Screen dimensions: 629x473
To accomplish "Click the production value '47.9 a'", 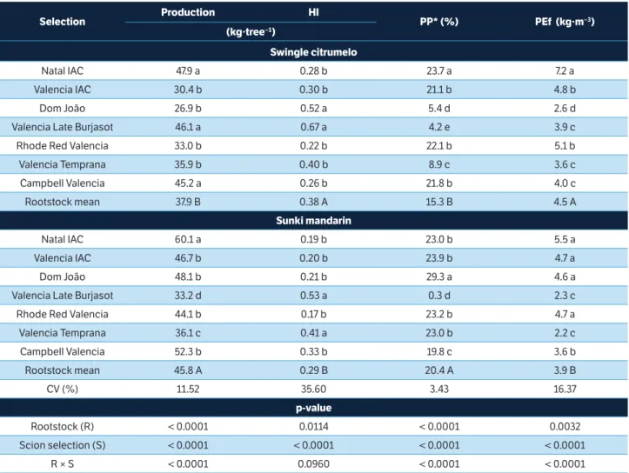I will click(x=188, y=71).
